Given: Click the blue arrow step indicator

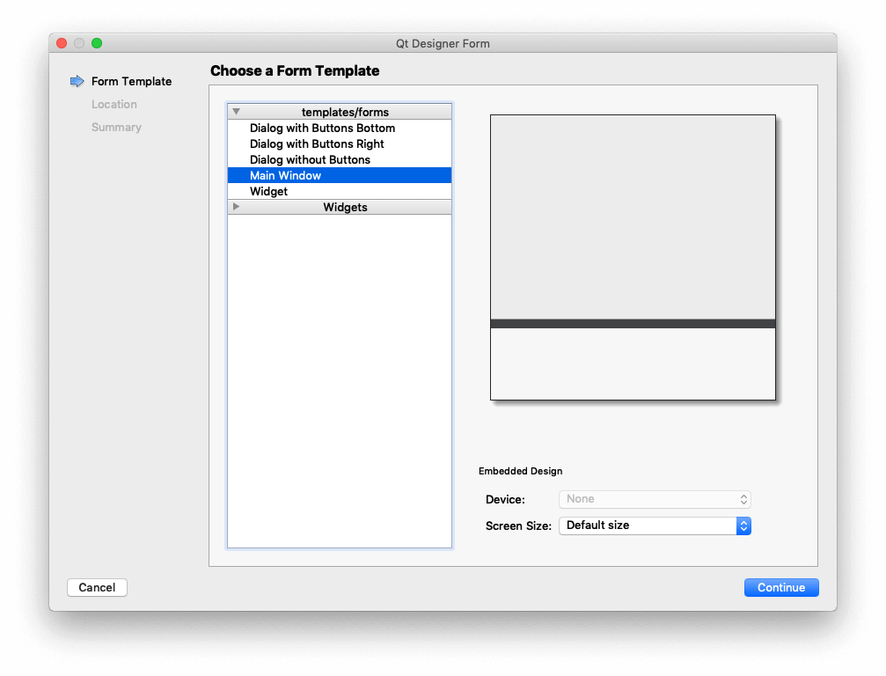Looking at the screenshot, I should pos(77,81).
